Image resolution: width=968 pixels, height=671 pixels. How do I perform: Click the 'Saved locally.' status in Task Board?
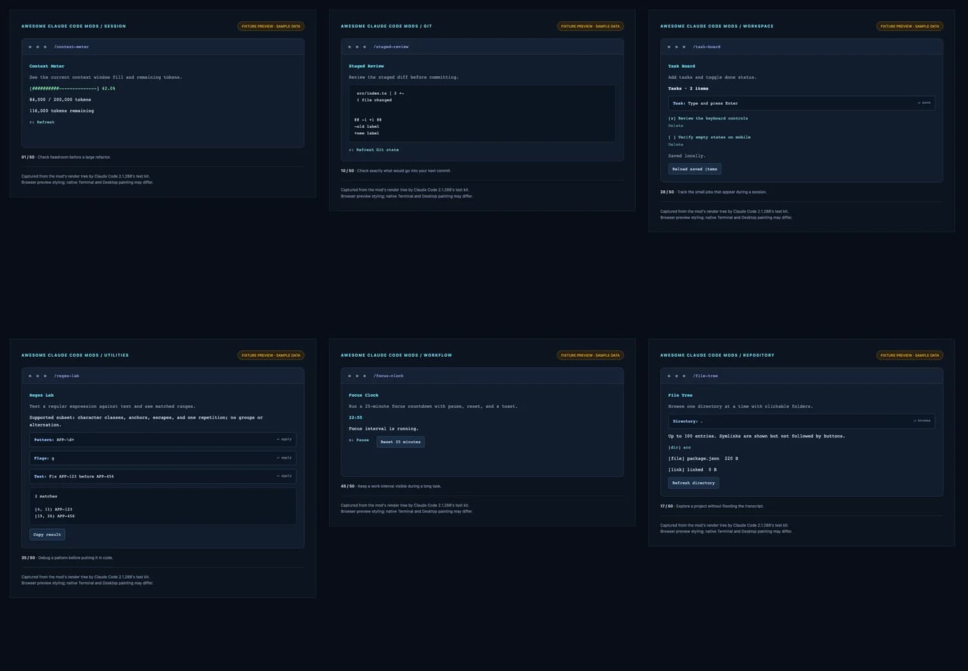(687, 155)
